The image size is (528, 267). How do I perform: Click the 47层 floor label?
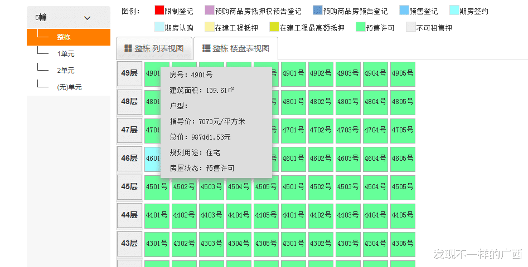tap(130, 130)
